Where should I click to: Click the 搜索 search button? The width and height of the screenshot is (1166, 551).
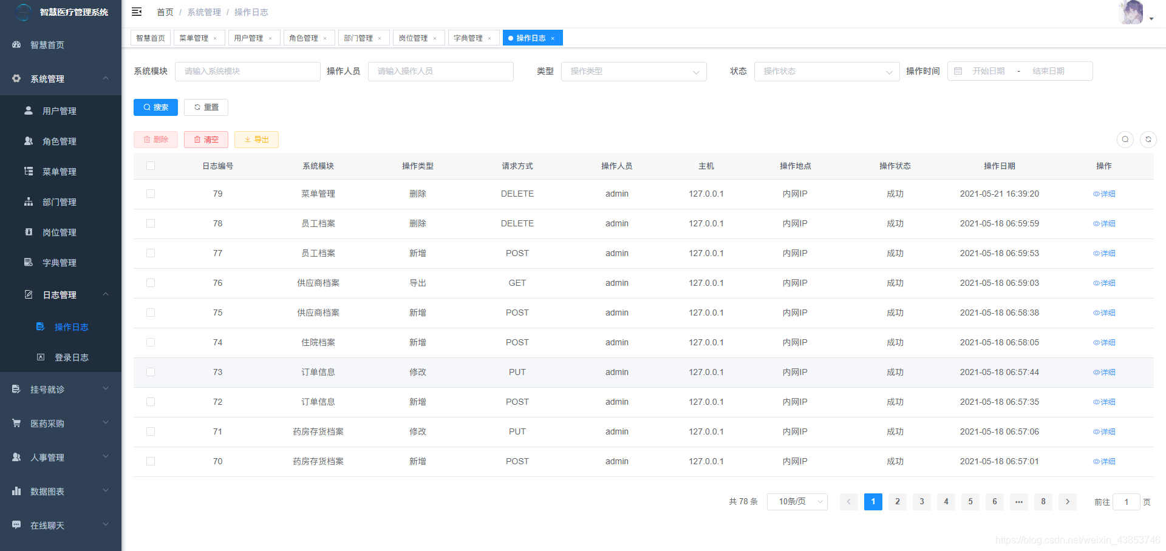point(155,107)
